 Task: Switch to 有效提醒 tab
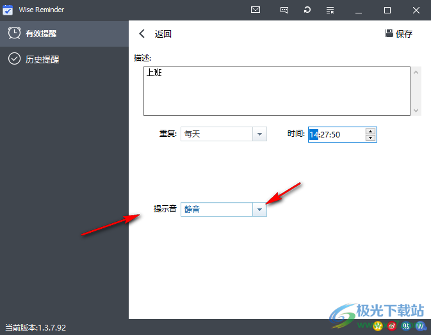64,33
